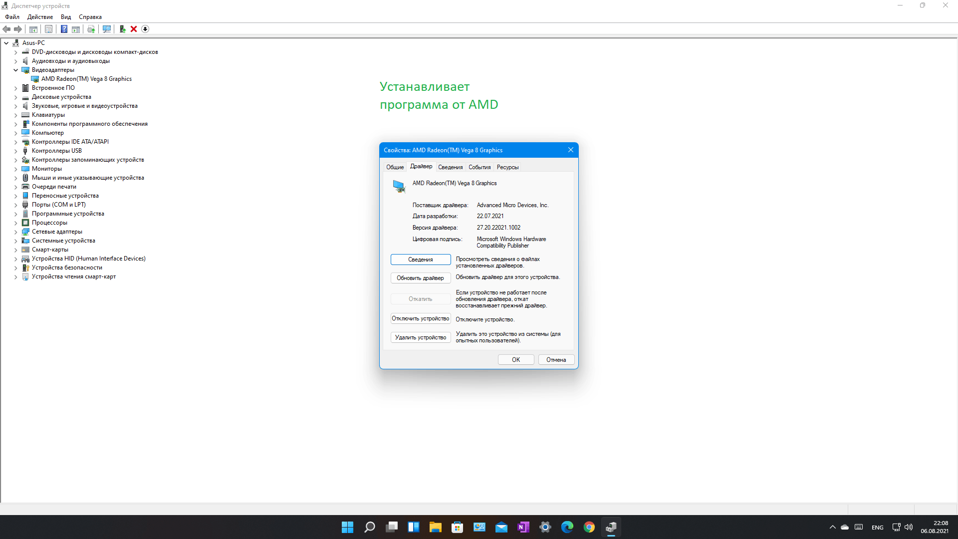Open File Explorer from the taskbar
Screen dimensions: 958x539
point(436,527)
